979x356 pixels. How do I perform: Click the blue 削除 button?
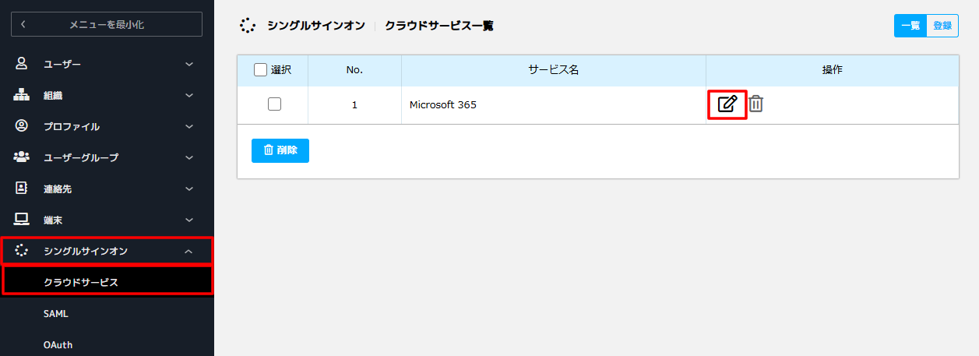point(280,150)
